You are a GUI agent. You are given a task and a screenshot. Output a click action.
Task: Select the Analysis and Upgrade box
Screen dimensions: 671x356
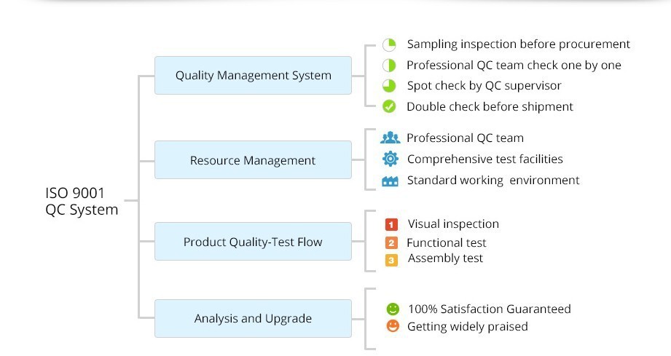pyautogui.click(x=253, y=318)
